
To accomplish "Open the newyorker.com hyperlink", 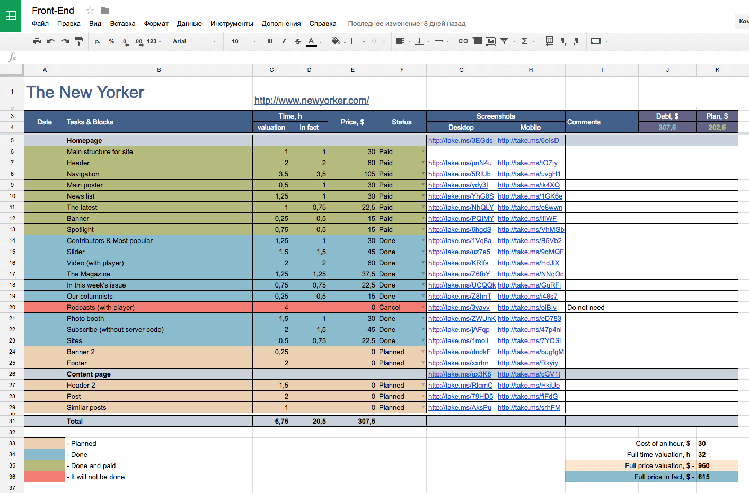I will click(312, 101).
